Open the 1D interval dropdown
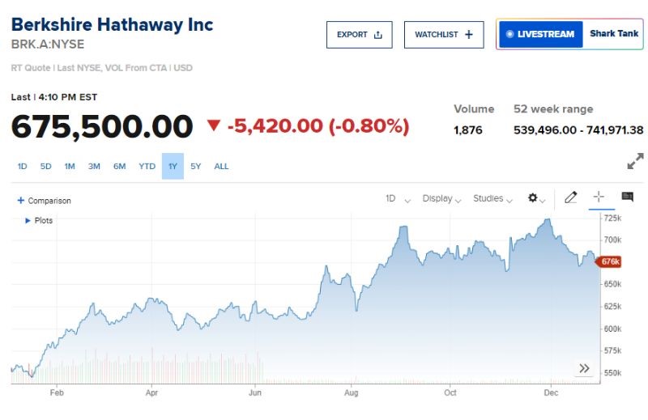Image resolution: width=648 pixels, height=420 pixels. 398,199
